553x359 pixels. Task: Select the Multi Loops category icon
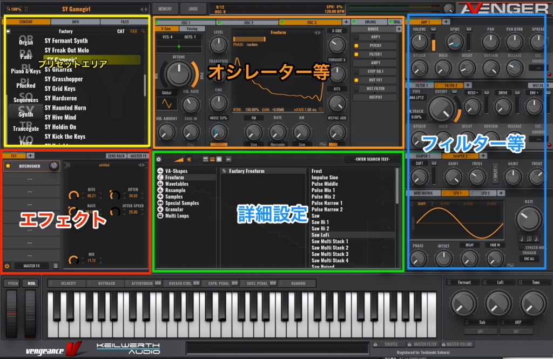tap(160, 216)
